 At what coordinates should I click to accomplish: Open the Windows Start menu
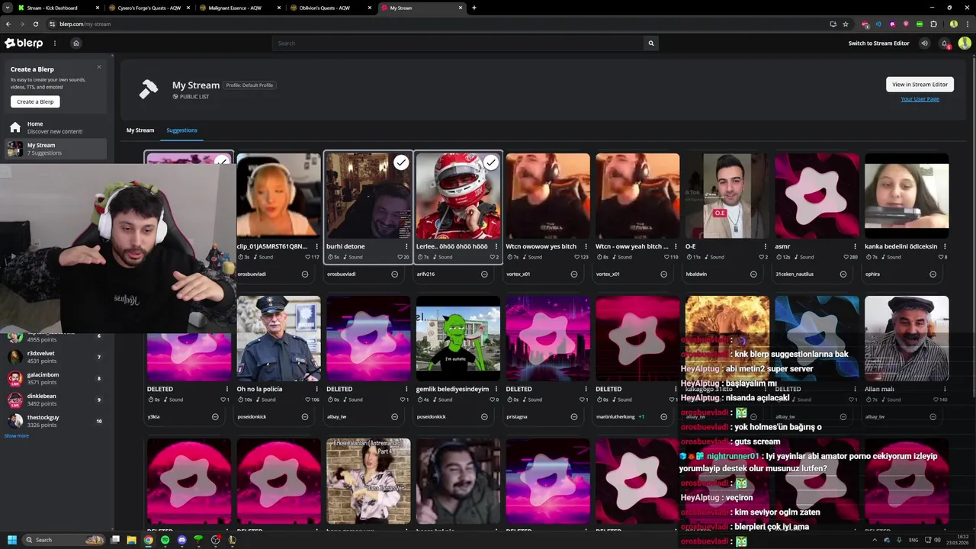[11, 540]
